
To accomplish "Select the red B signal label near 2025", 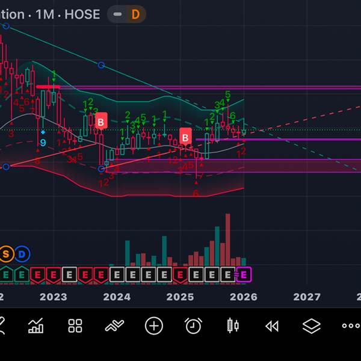I will [185, 137].
